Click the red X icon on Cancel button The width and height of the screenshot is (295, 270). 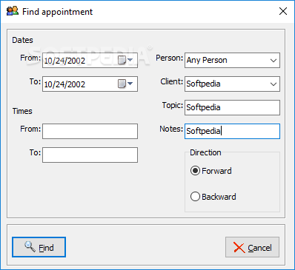point(239,247)
